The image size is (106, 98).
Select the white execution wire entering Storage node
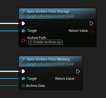[x=9, y=23]
